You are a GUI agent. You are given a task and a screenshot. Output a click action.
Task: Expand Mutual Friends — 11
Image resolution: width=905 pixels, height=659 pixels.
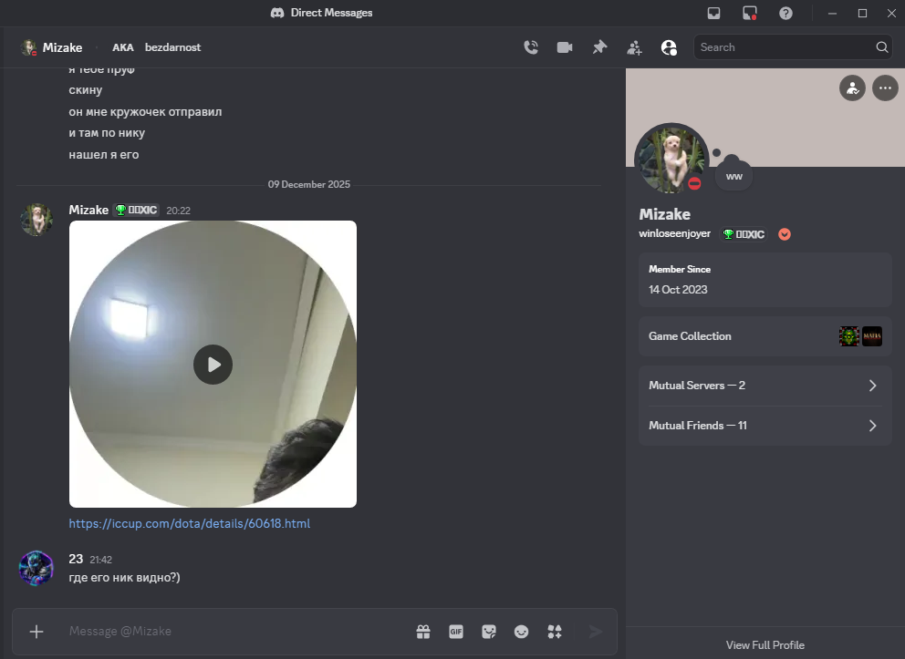(x=765, y=426)
